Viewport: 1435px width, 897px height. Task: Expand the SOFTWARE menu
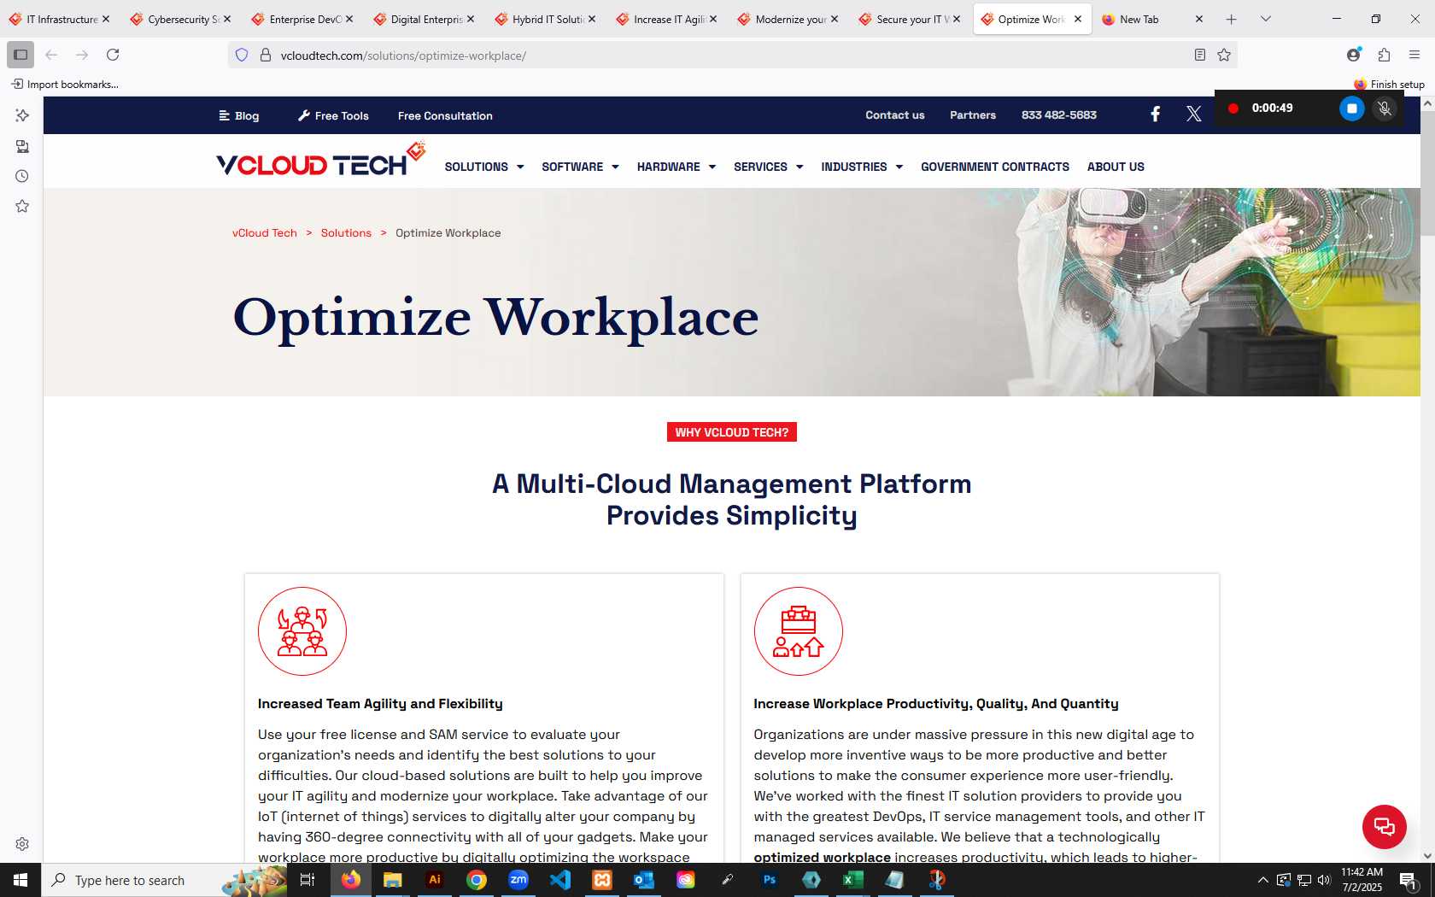tap(580, 167)
